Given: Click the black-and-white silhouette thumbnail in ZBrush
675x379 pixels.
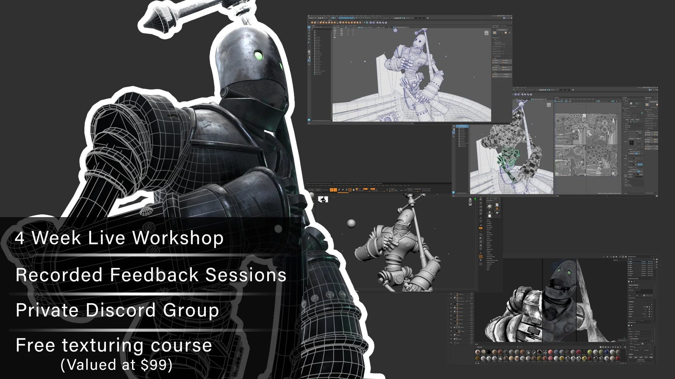Looking at the screenshot, I should coord(323,199).
